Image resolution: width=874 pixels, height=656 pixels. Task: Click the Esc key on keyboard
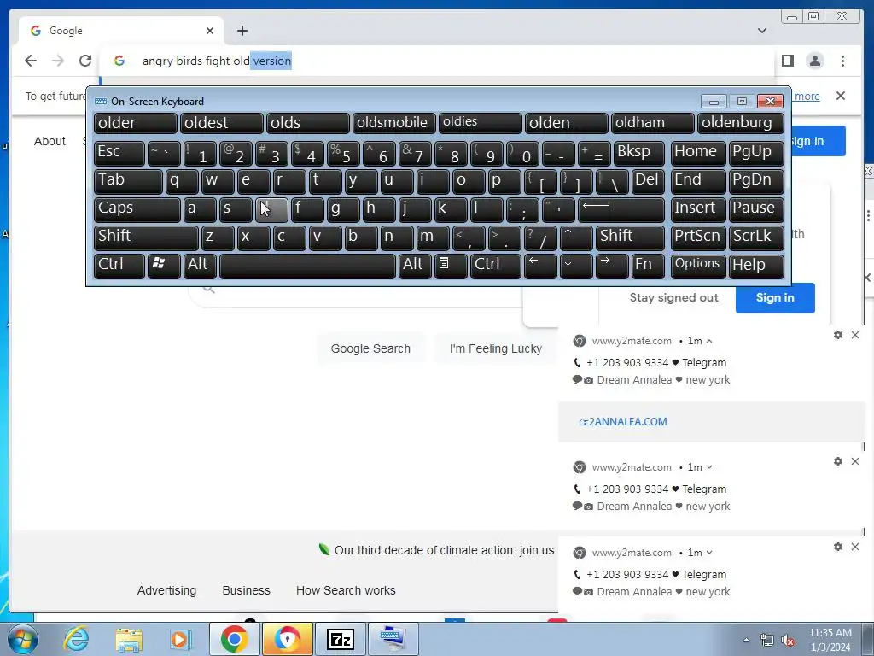[x=119, y=154]
